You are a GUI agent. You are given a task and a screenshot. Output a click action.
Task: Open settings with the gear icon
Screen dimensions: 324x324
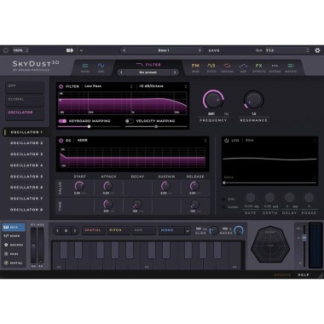[x=317, y=50]
